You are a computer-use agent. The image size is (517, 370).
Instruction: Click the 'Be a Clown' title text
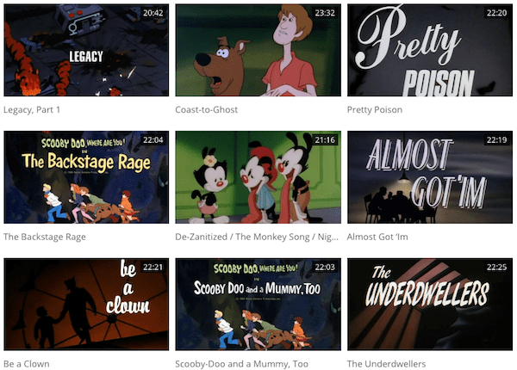tap(27, 364)
